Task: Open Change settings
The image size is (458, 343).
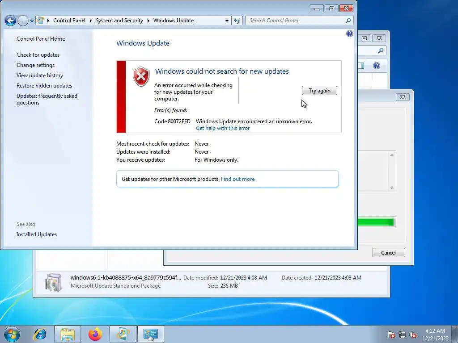Action: tap(35, 65)
